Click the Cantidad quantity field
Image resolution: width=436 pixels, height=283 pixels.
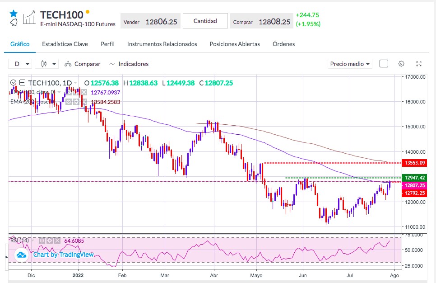click(x=205, y=21)
